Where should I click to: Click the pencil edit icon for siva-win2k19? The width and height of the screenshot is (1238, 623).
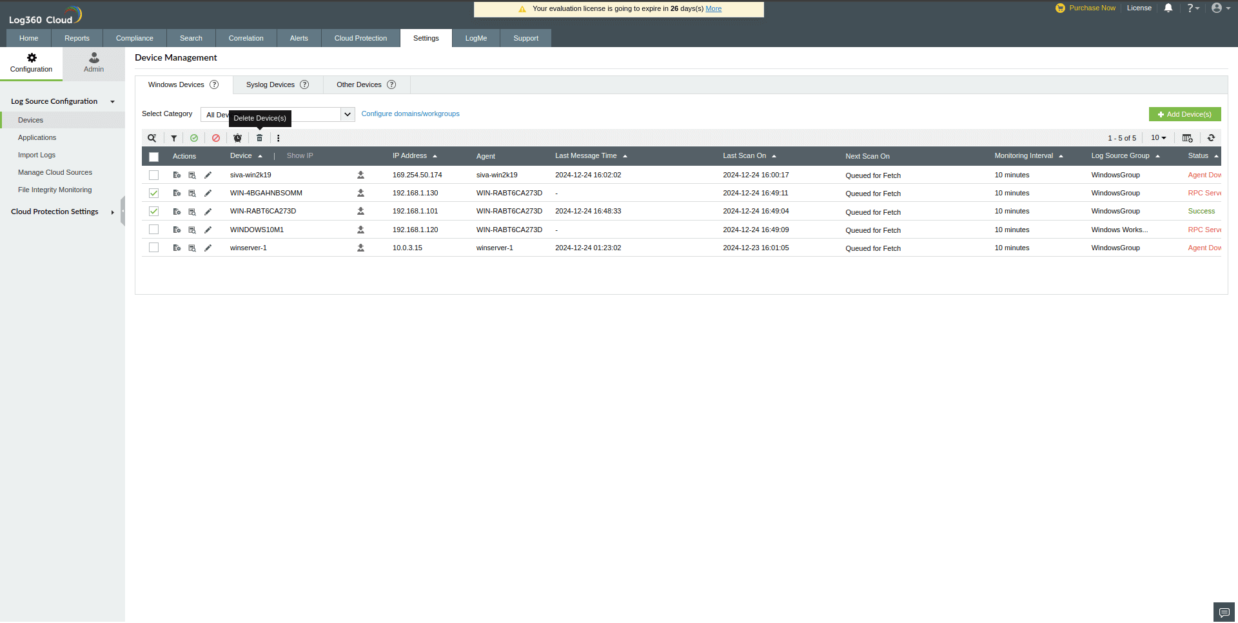(208, 175)
